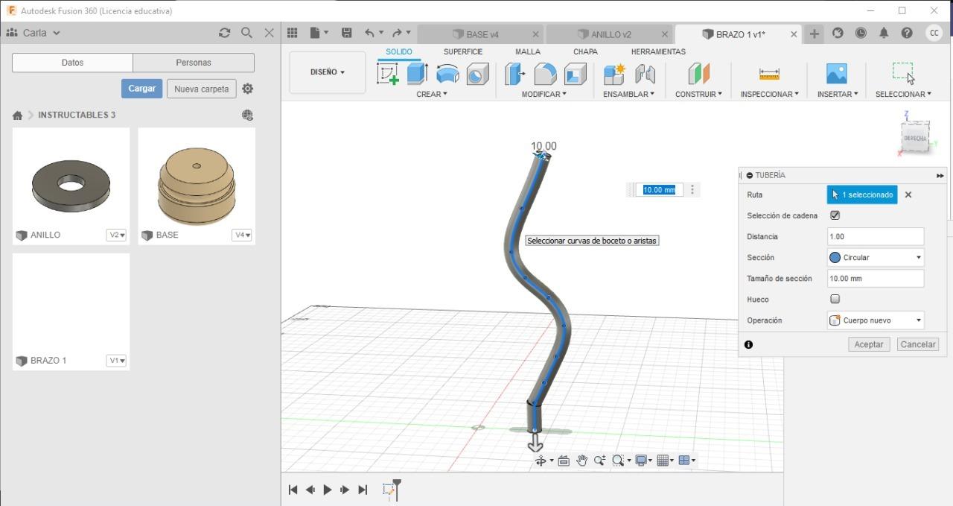Screen dimensions: 953x506
Task: Expand the CONSTRUIR menu
Action: click(698, 94)
